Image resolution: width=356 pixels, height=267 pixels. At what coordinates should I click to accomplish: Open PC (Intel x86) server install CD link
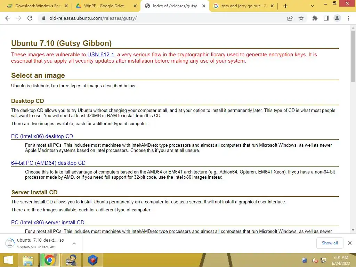click(48, 222)
